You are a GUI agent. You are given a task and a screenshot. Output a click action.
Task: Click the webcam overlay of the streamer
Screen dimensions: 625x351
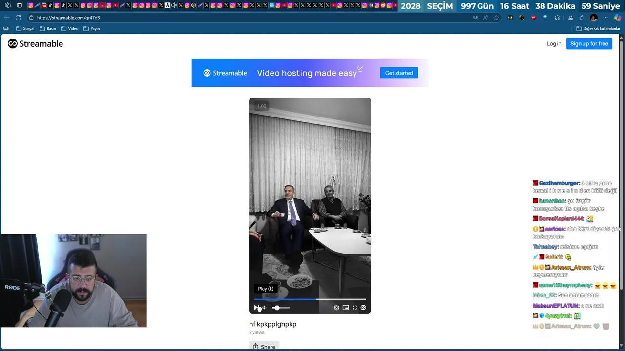pyautogui.click(x=73, y=281)
